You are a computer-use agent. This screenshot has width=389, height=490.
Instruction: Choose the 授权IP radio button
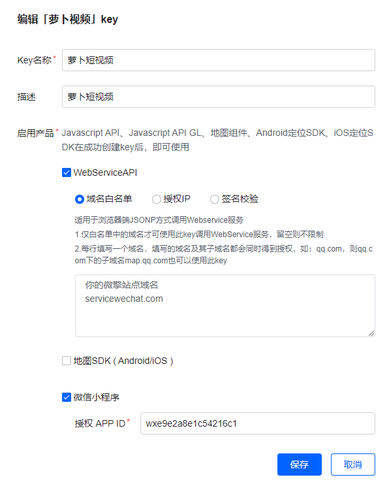tap(157, 199)
